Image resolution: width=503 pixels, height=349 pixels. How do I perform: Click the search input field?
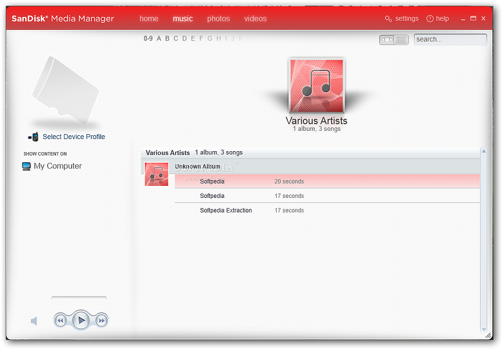coord(450,40)
